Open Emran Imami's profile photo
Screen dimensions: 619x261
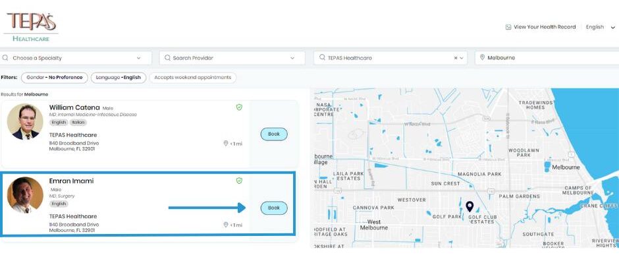click(x=25, y=195)
